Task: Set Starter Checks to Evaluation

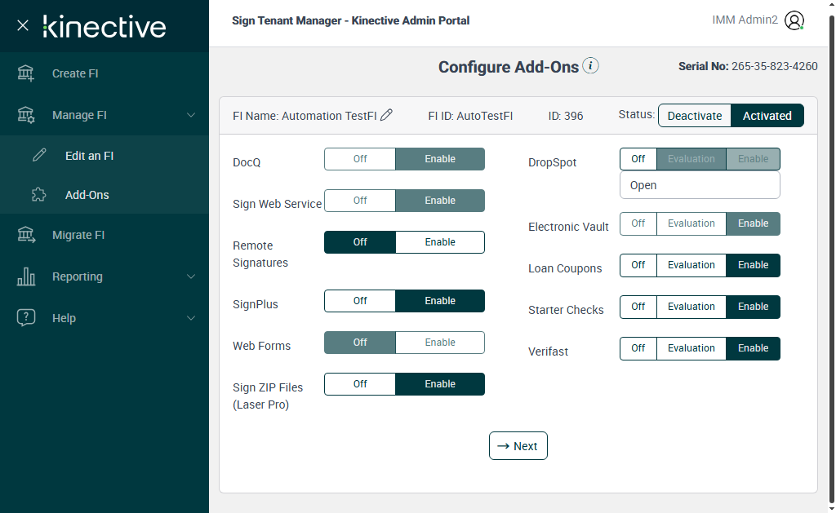Action: point(691,307)
